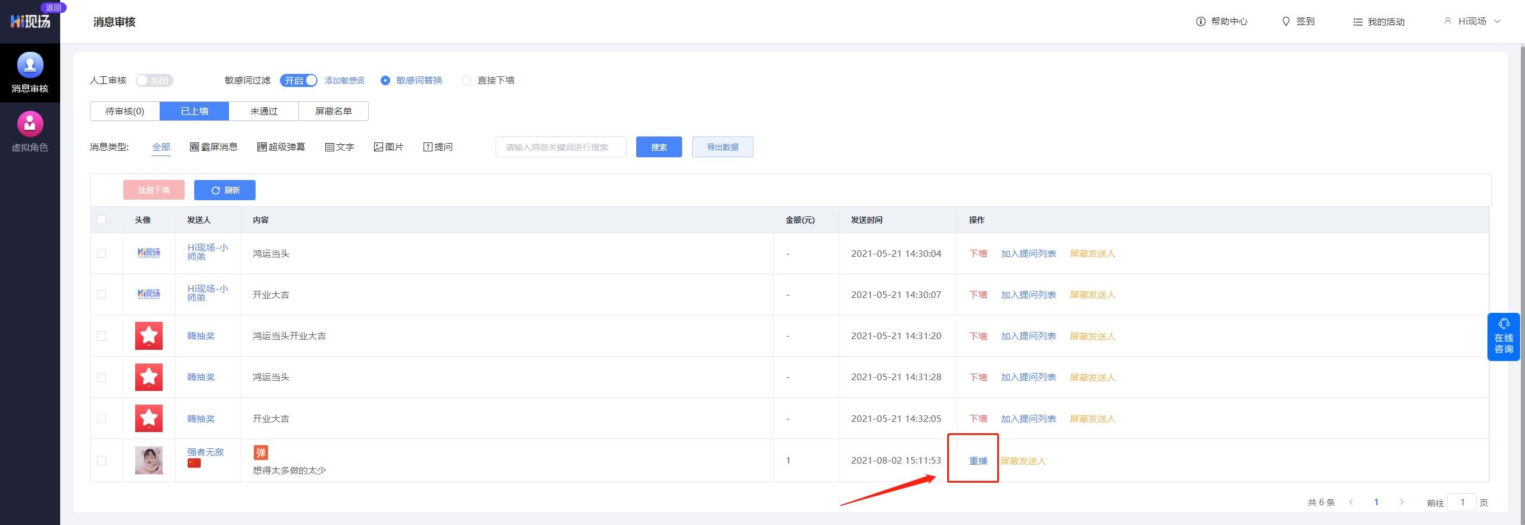Click 重播 for the 强者无敌 message
Screen dimensions: 1525x525
tap(978, 461)
